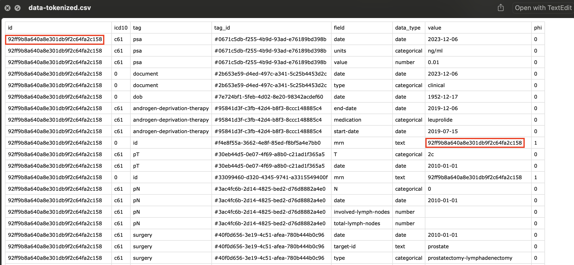Click the 'dob' tag cell
This screenshot has width=574, height=265.
click(138, 97)
